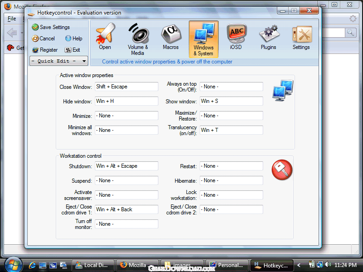The image size is (363, 272).
Task: Click the Suspend hotkey field
Action: (x=127, y=180)
